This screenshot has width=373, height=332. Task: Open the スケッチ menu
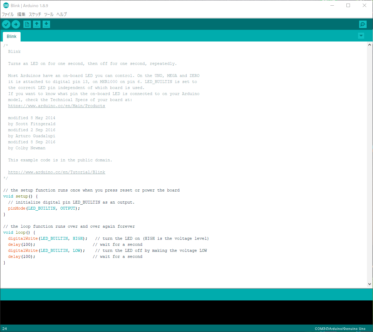click(35, 14)
